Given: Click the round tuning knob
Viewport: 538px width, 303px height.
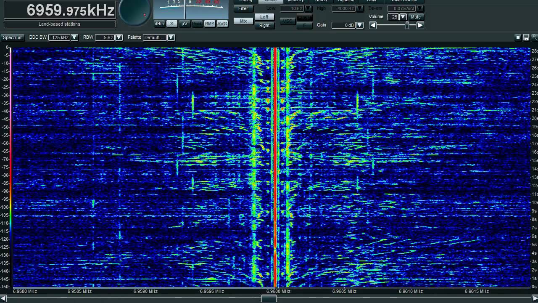Looking at the screenshot, I should pyautogui.click(x=135, y=12).
